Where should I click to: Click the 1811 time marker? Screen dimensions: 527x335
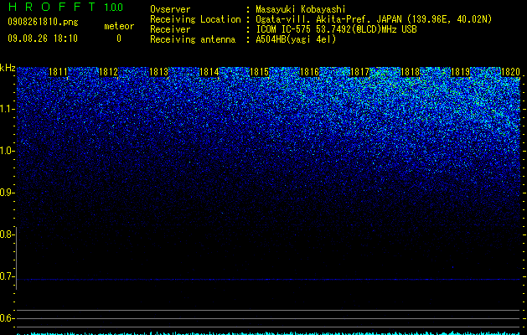tap(58, 72)
